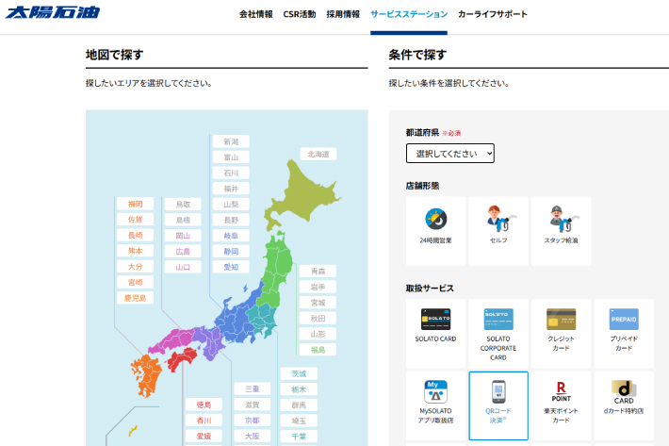Open the 会社情報 menu
Screen dimensions: 669x446
click(x=256, y=14)
